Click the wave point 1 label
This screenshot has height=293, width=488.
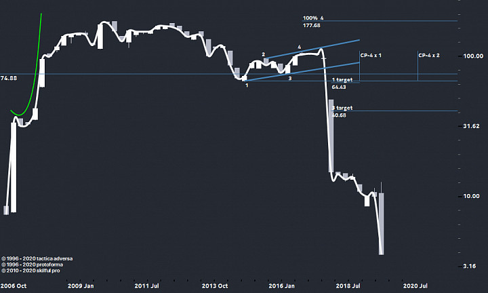point(247,85)
